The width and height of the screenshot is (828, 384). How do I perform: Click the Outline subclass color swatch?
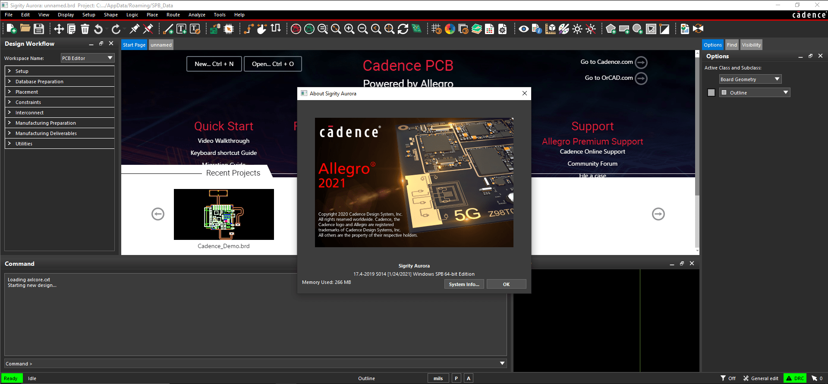(x=712, y=93)
